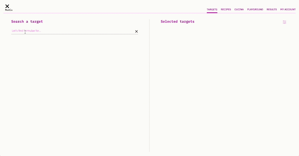The height and width of the screenshot is (156, 299).
Task: Open the Recipes tab
Action: click(x=226, y=10)
